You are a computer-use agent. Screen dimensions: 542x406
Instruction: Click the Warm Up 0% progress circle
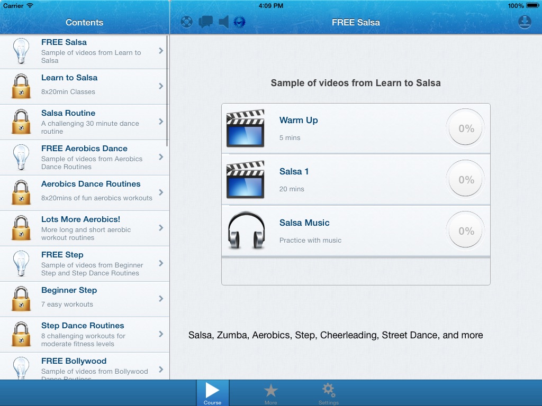point(466,128)
